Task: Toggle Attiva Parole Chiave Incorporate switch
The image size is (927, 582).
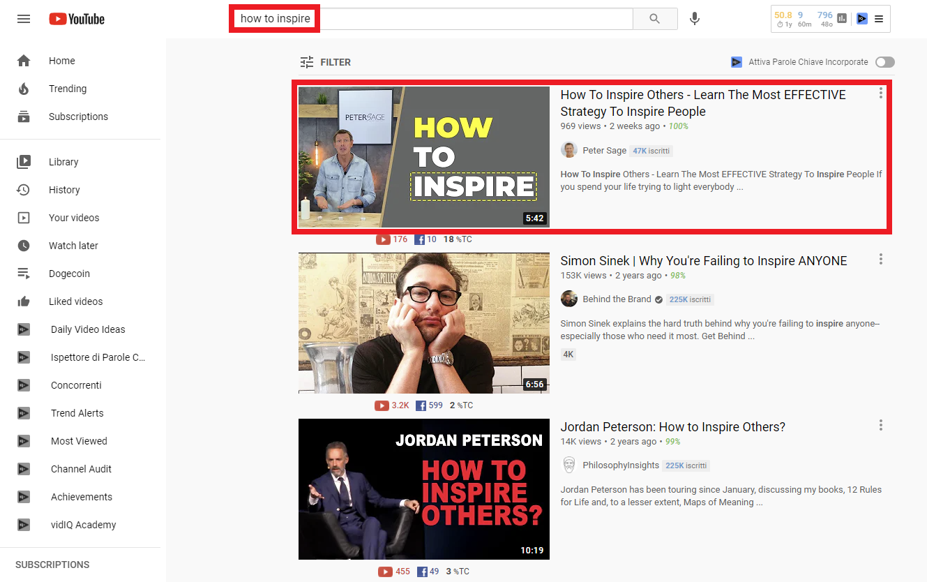Action: [x=885, y=62]
